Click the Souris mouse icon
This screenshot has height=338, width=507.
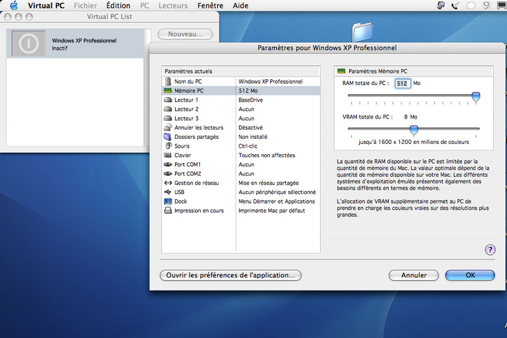pos(168,146)
